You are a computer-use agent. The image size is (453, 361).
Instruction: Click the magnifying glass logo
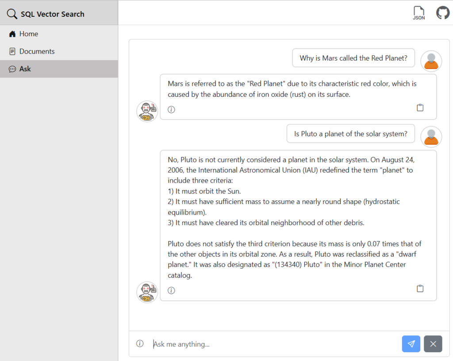tap(12, 14)
